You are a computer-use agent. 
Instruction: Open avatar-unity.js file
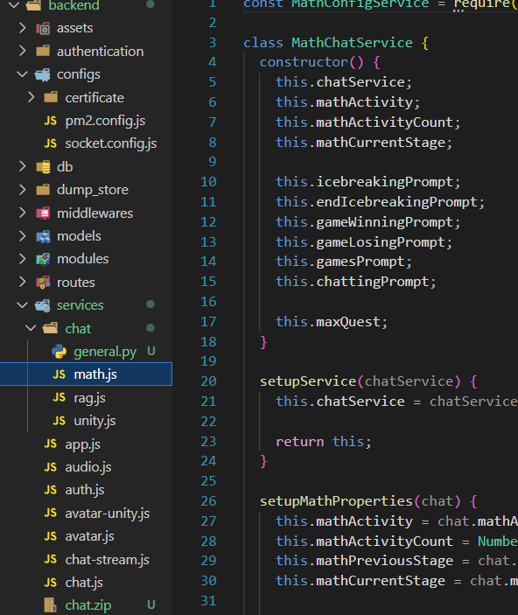[x=108, y=514]
